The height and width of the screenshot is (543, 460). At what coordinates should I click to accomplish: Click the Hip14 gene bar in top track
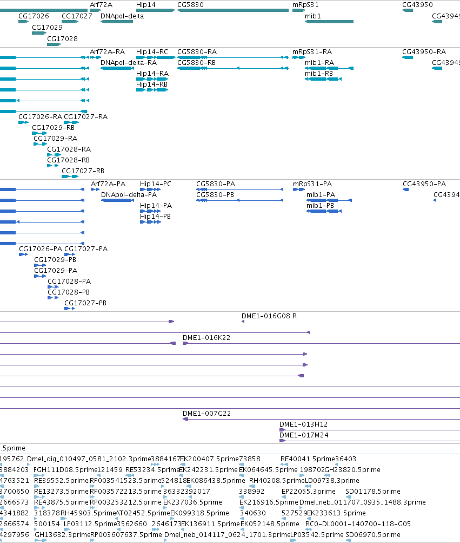coord(156,10)
